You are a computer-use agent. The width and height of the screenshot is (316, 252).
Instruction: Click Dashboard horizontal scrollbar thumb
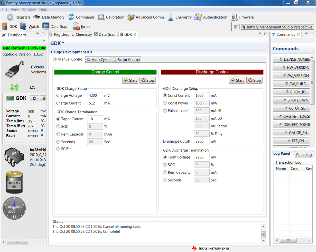point(17,242)
